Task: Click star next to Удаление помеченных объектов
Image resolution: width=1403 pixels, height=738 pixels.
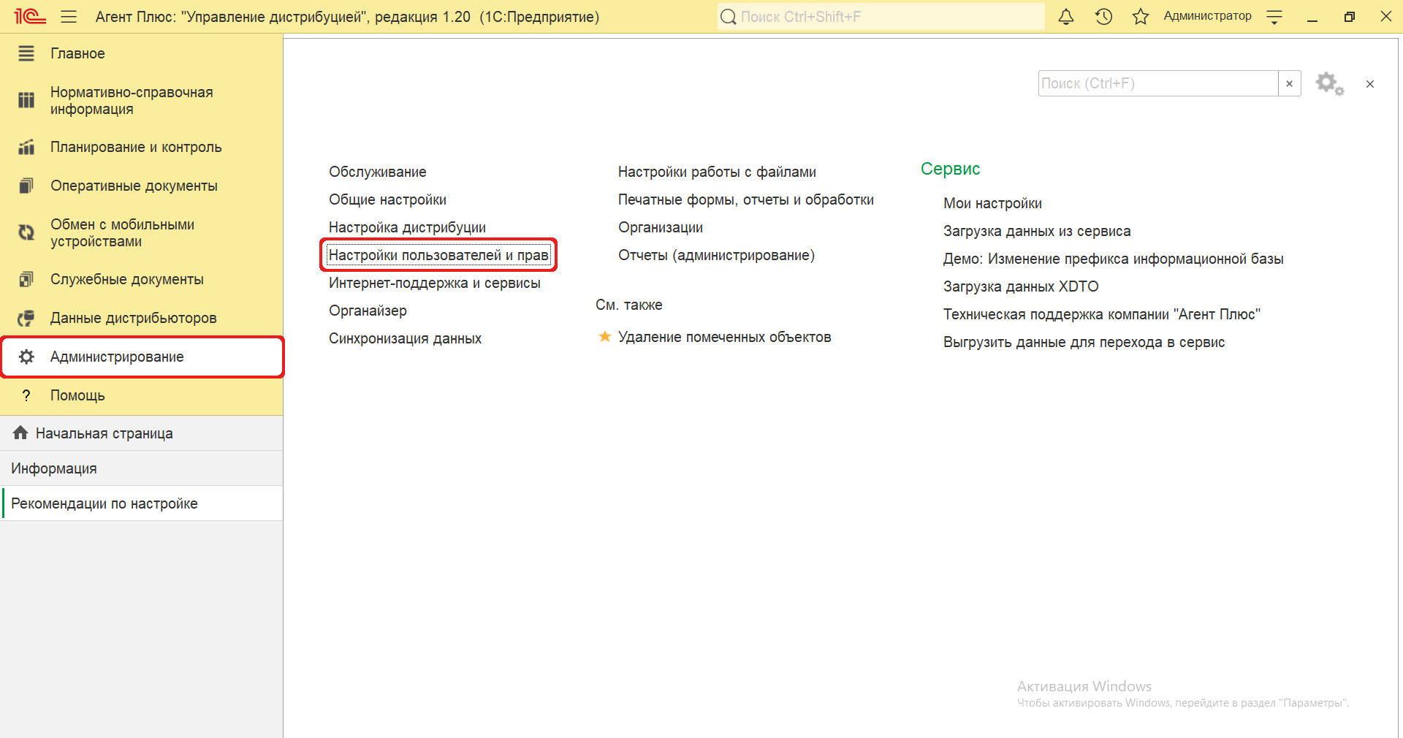Action: [x=605, y=337]
